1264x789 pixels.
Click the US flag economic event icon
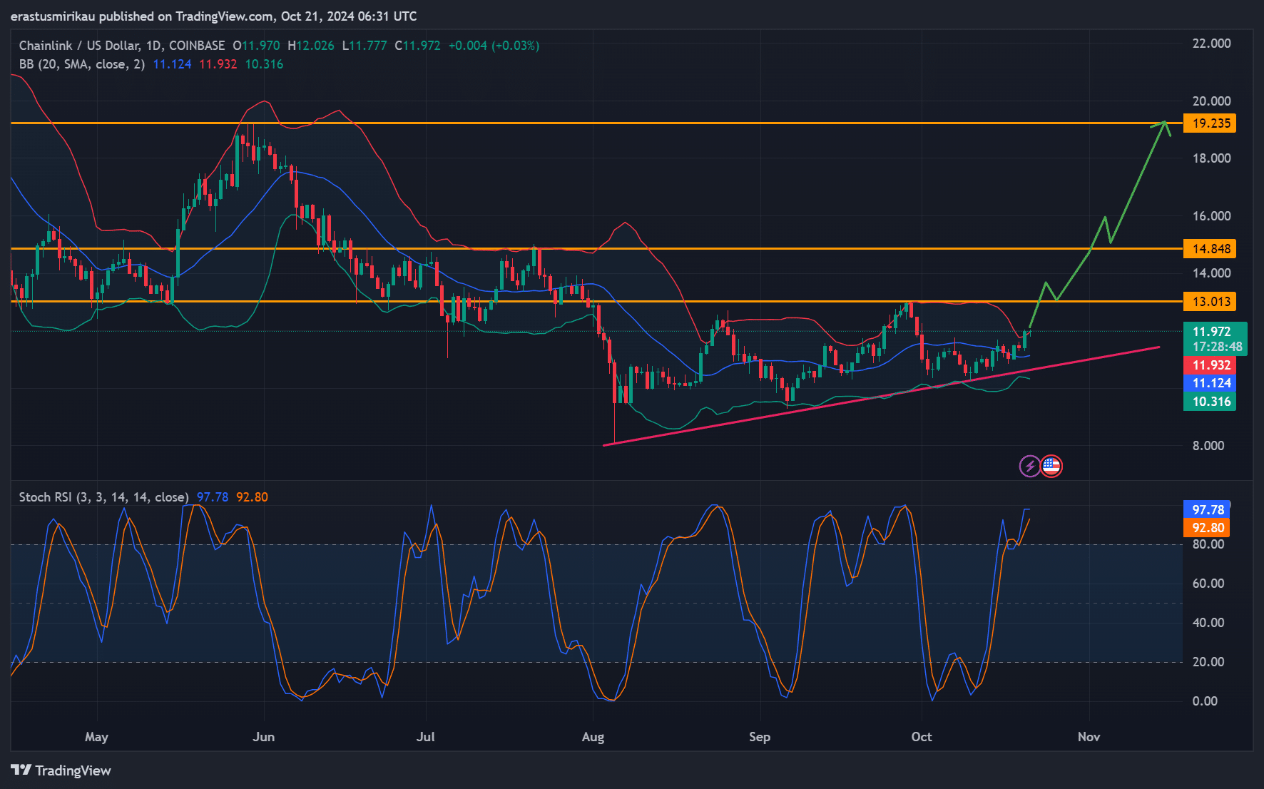(1051, 467)
